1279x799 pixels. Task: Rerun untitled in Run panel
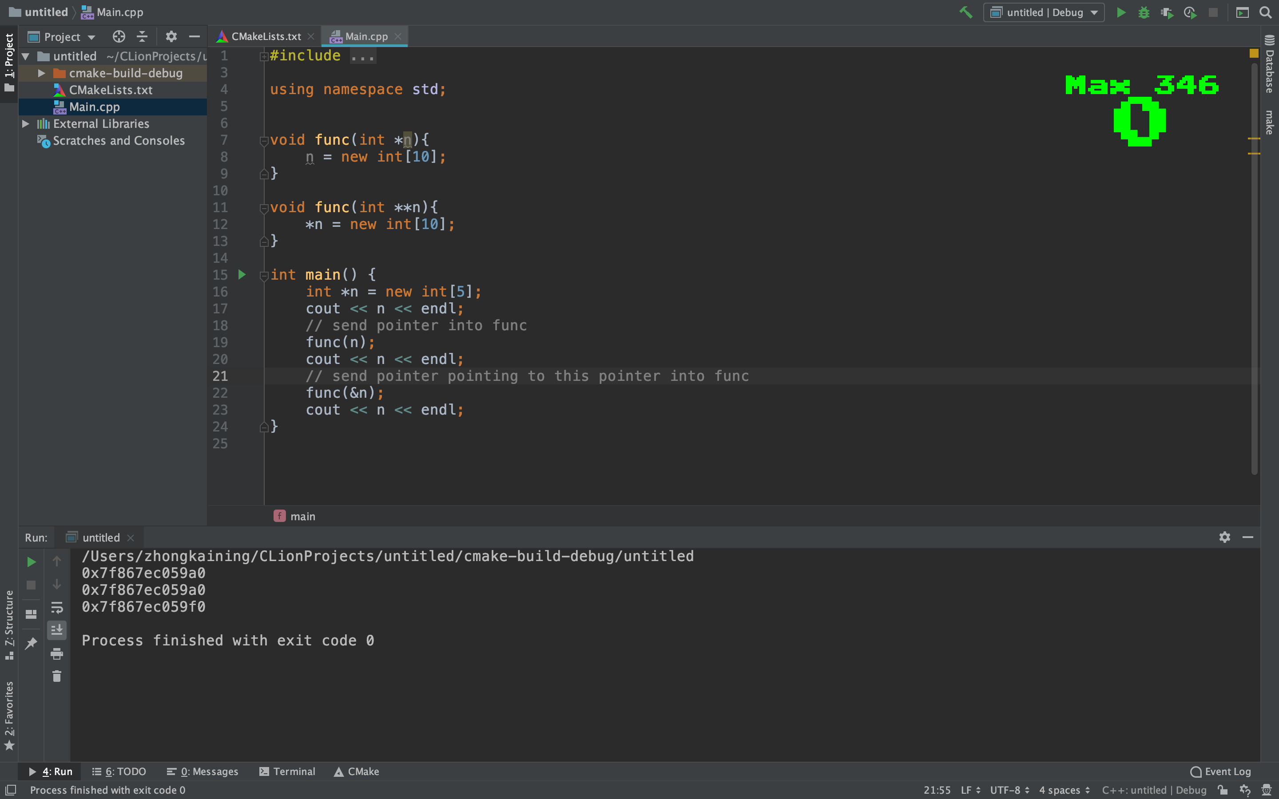pyautogui.click(x=31, y=562)
